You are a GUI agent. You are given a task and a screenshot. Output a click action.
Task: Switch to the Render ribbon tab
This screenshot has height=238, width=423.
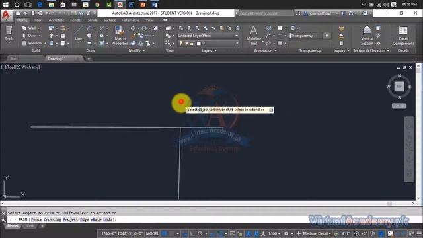(x=76, y=20)
